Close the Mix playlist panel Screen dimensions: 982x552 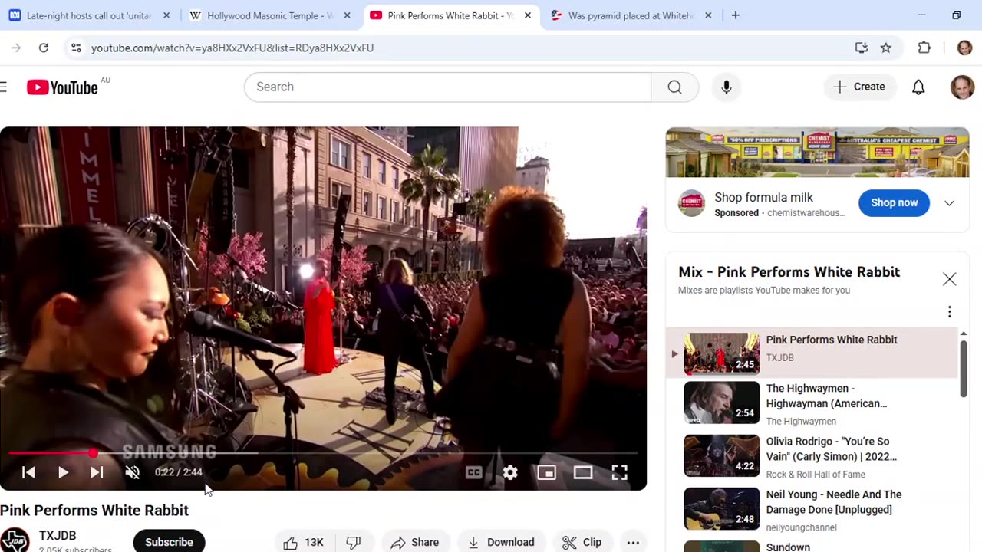click(x=949, y=279)
